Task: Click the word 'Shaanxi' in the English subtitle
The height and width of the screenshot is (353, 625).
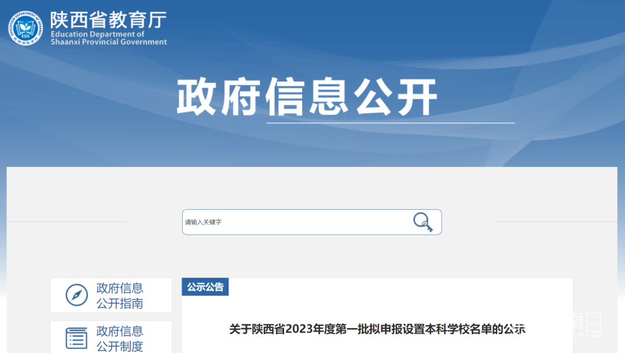Action: pyautogui.click(x=65, y=42)
